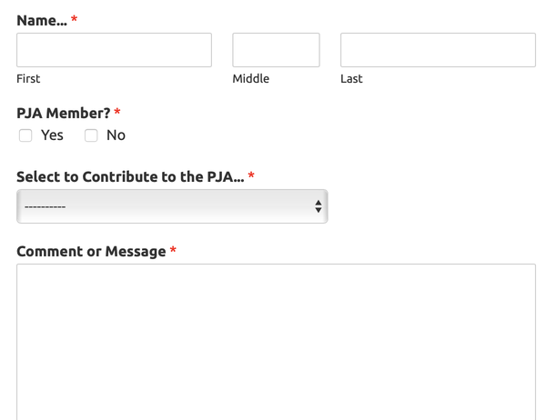
Task: Select the "No" option label text
Action: (x=116, y=135)
